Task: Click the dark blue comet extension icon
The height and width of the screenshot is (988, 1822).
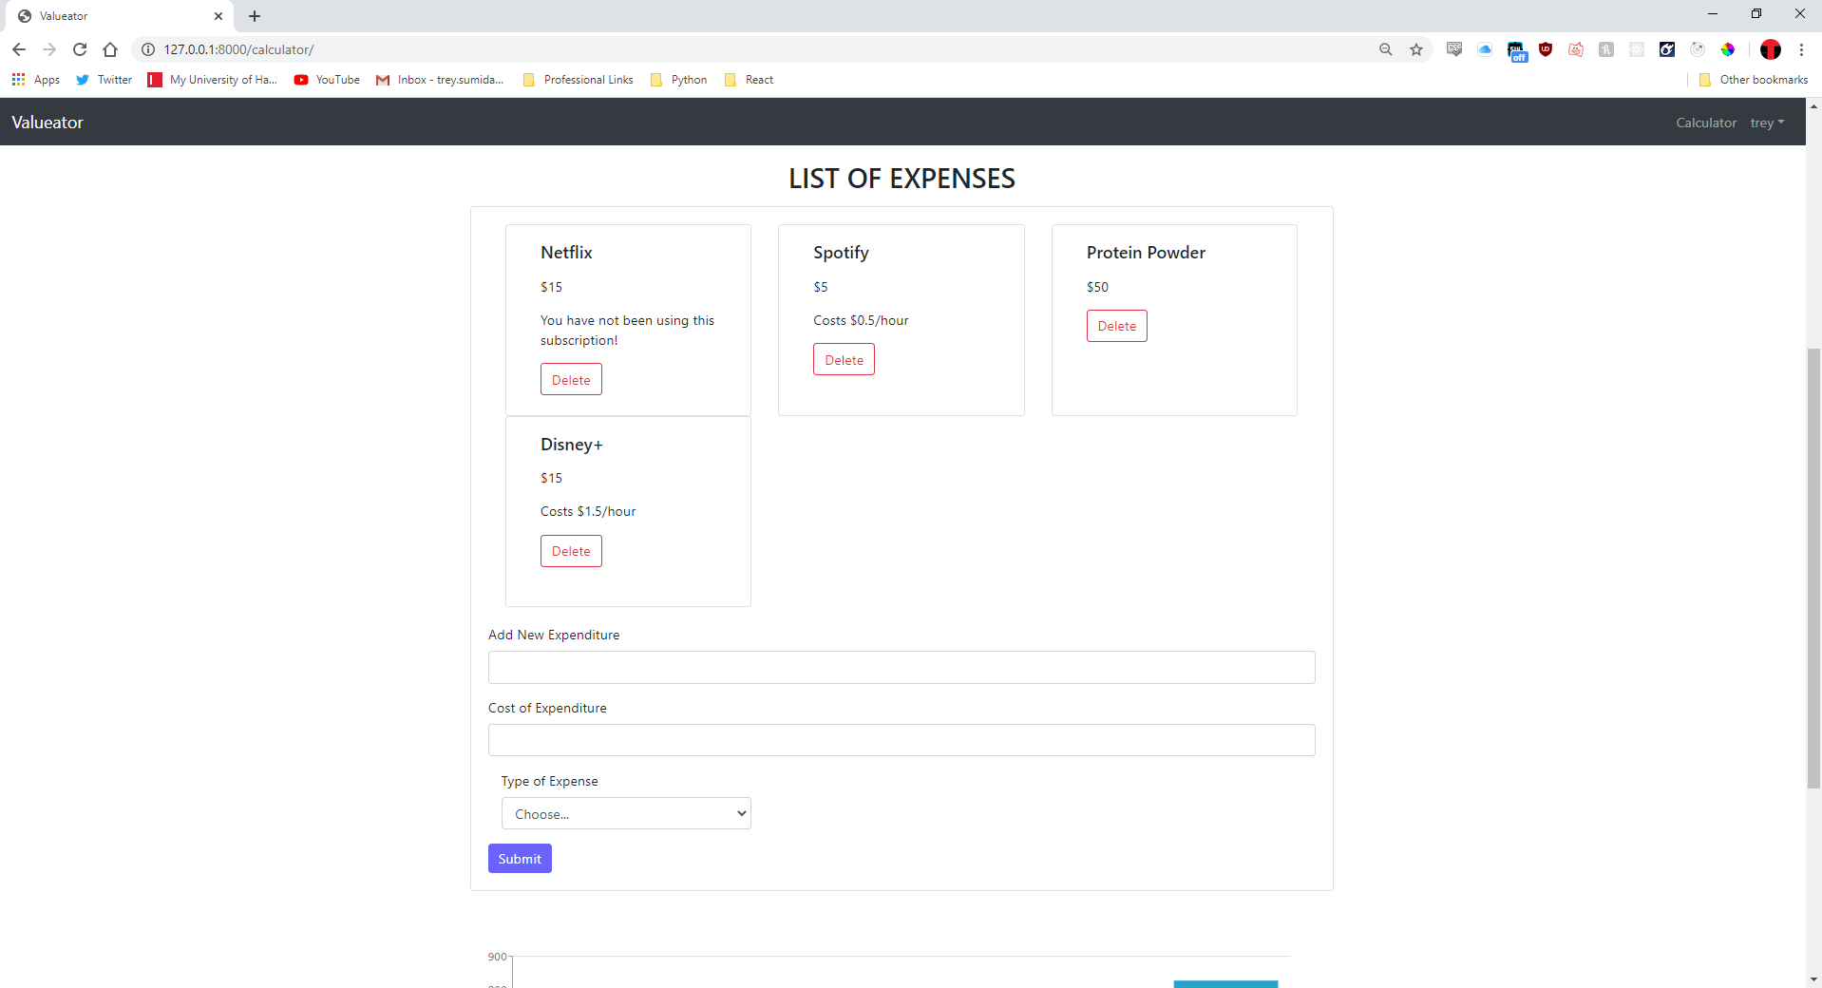Action: point(1667,49)
